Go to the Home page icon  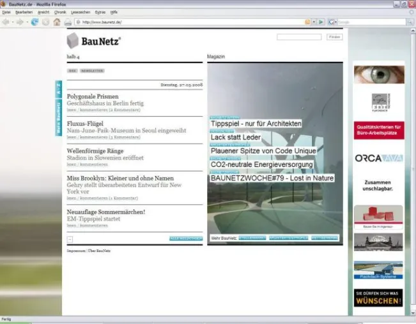[57, 22]
